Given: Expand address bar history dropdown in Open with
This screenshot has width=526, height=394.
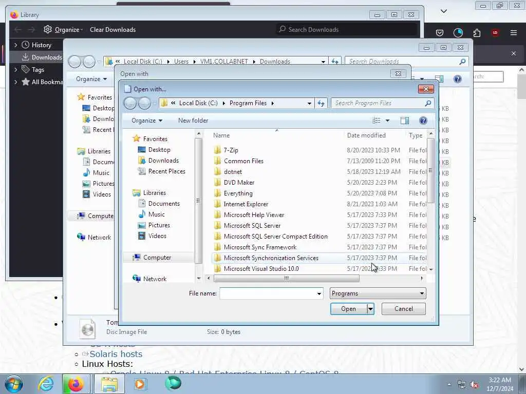Looking at the screenshot, I should click(309, 103).
